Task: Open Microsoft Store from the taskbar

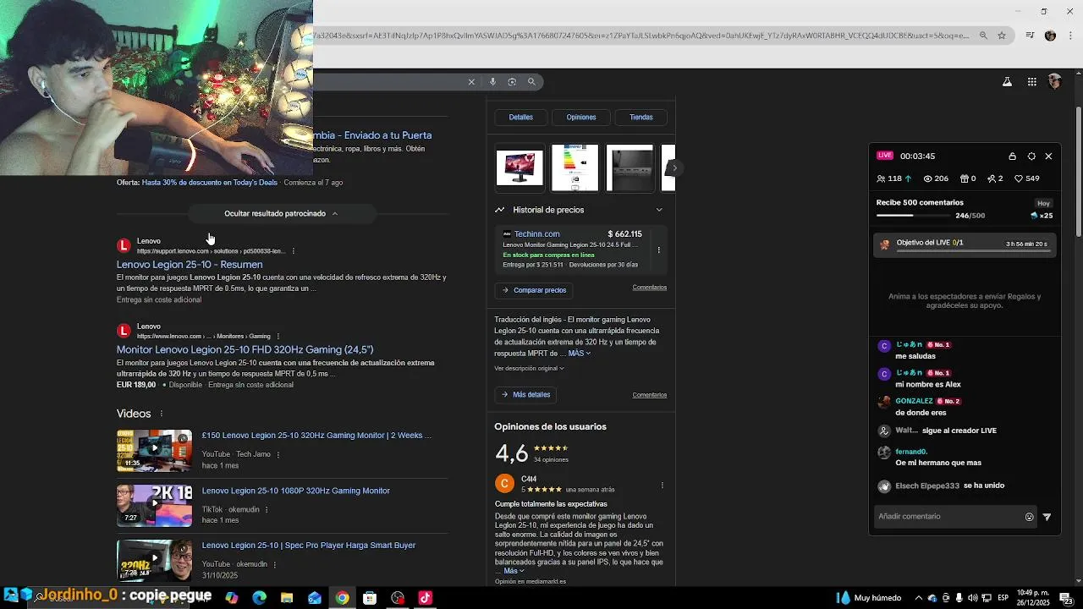Action: (x=370, y=598)
